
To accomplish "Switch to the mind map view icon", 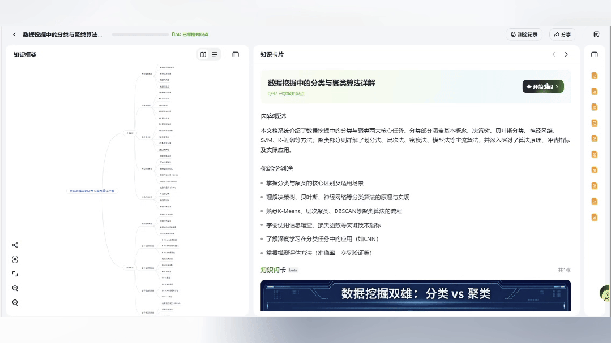I will pos(203,55).
